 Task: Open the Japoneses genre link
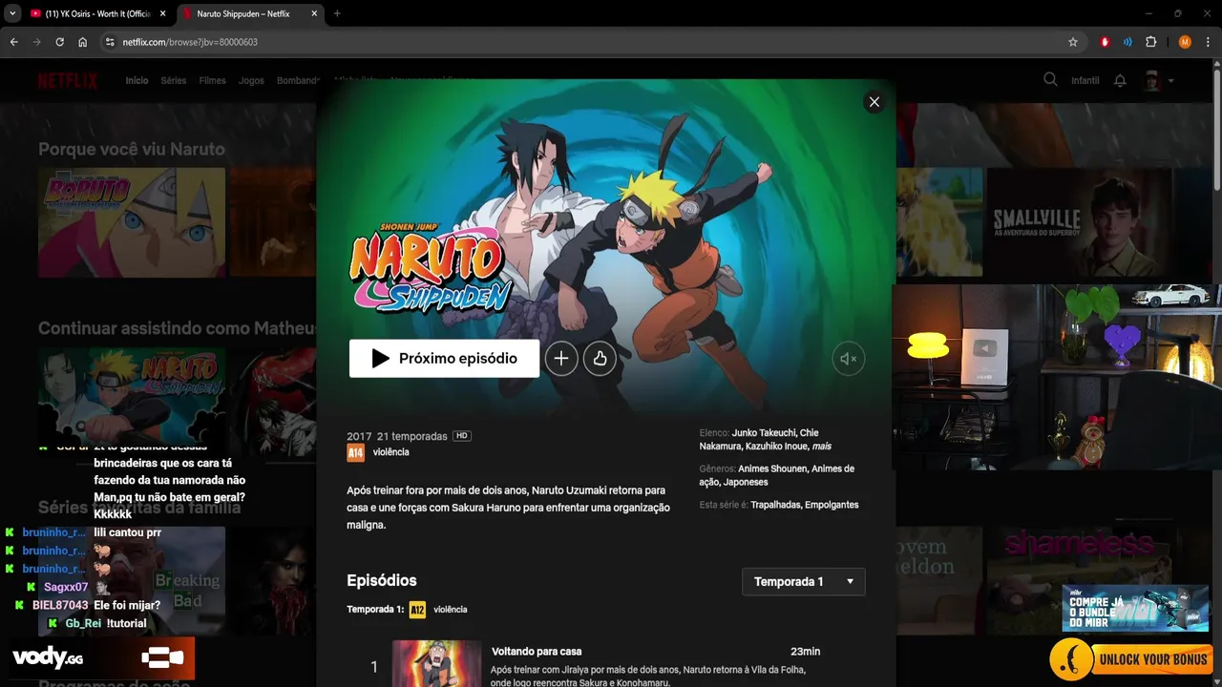pos(746,483)
